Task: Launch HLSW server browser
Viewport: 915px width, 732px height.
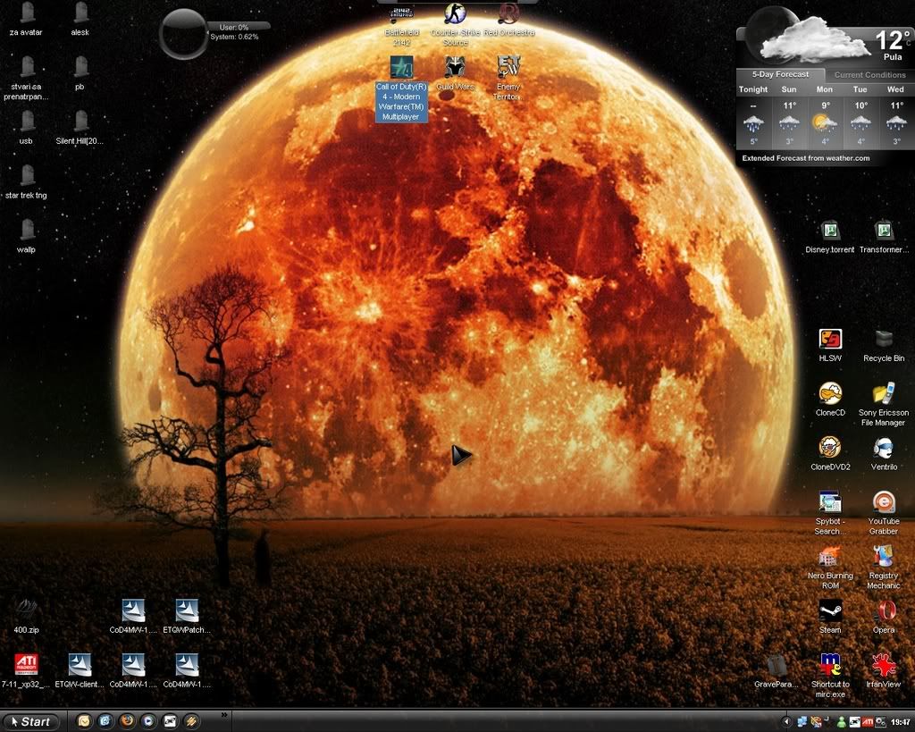Action: 829,340
